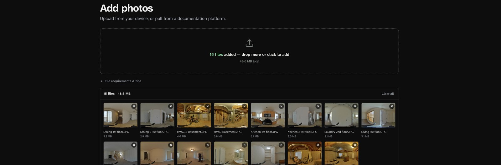Select file name 'HVAC 2 Basement.JPG'
Image resolution: width=501 pixels, height=165 pixels.
point(192,132)
